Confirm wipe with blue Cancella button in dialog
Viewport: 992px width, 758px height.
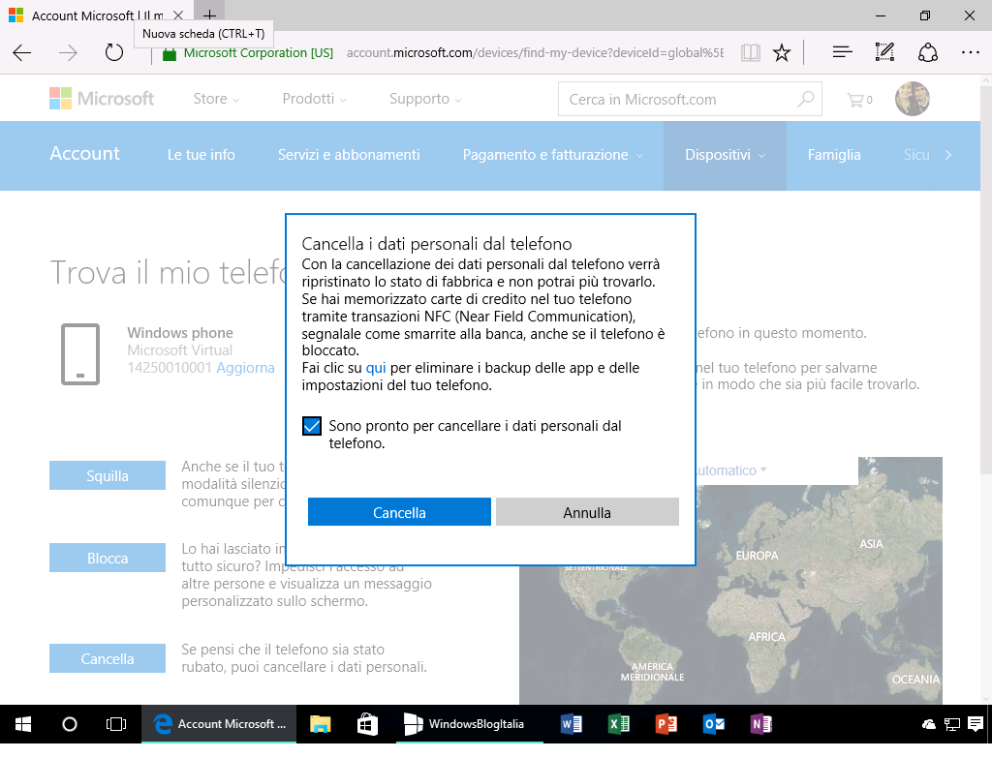click(399, 512)
